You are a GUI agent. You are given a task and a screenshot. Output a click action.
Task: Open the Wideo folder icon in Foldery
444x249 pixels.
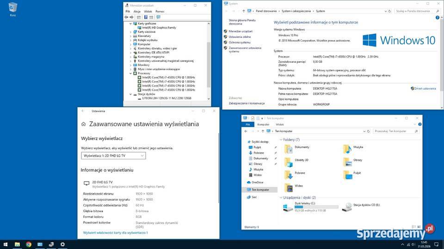[x=289, y=188]
